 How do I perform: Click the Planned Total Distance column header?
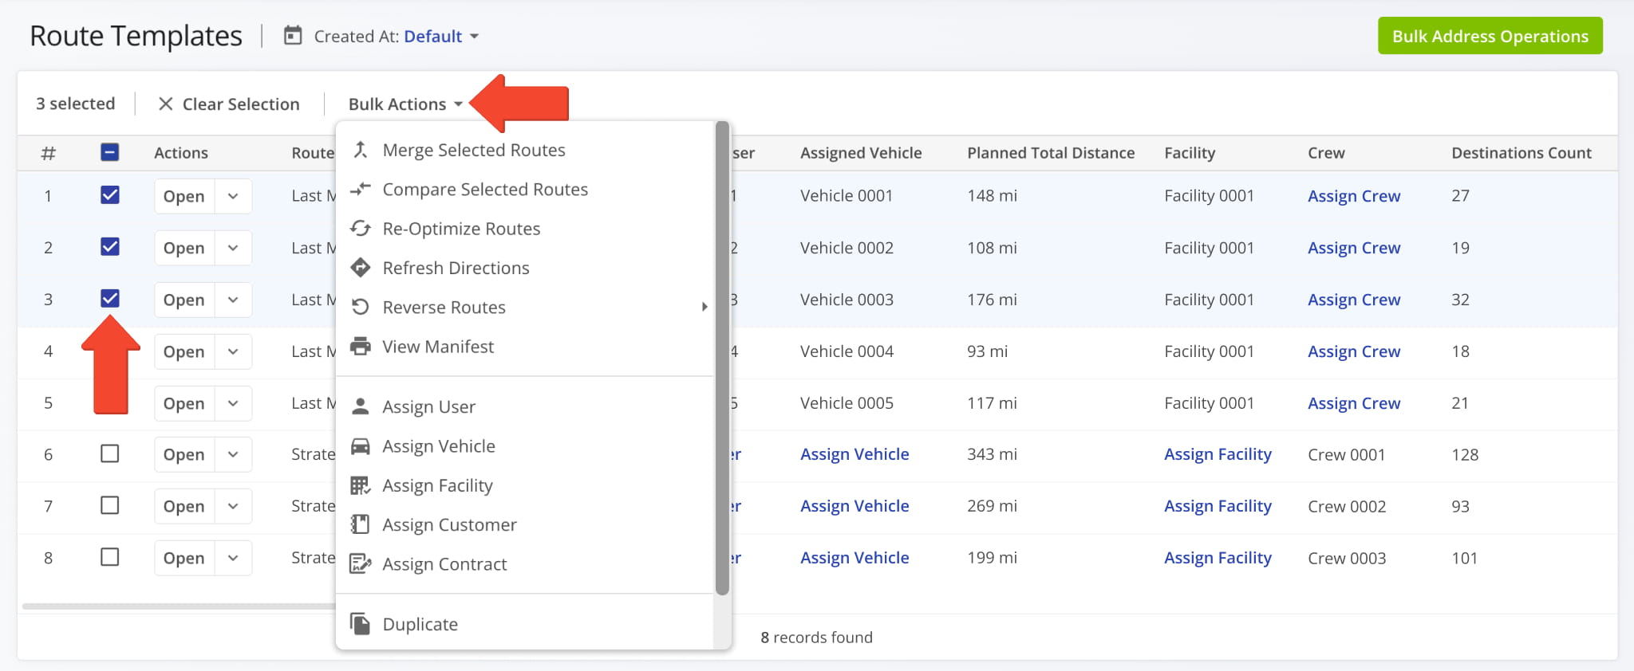[x=1051, y=153]
